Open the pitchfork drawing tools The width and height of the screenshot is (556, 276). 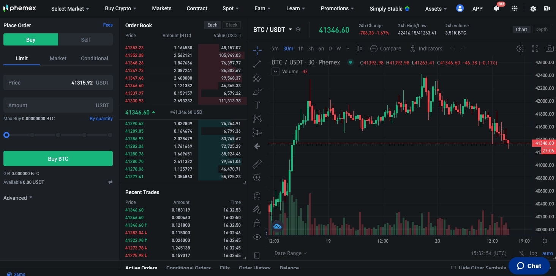(x=257, y=78)
